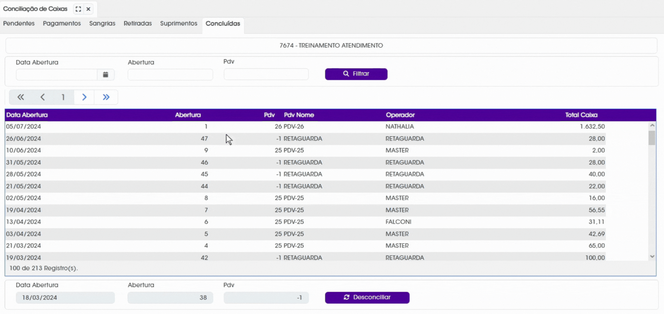The width and height of the screenshot is (664, 314).
Task: Close the Conciliação de Caixas tab
Action: pyautogui.click(x=88, y=9)
